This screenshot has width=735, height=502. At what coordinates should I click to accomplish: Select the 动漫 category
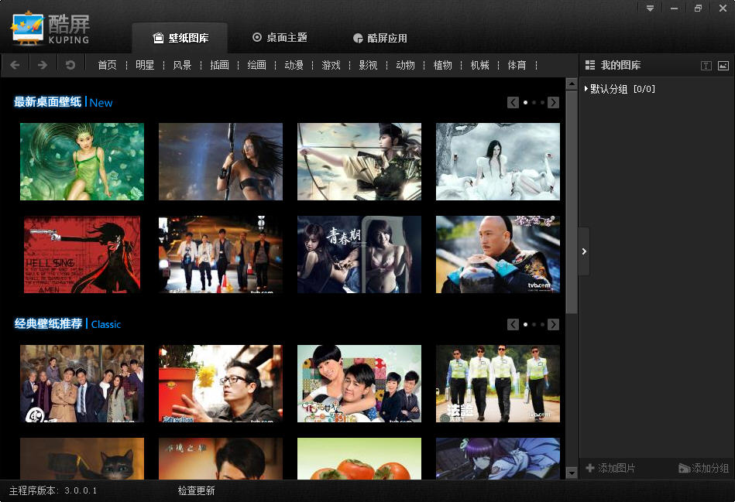(294, 65)
